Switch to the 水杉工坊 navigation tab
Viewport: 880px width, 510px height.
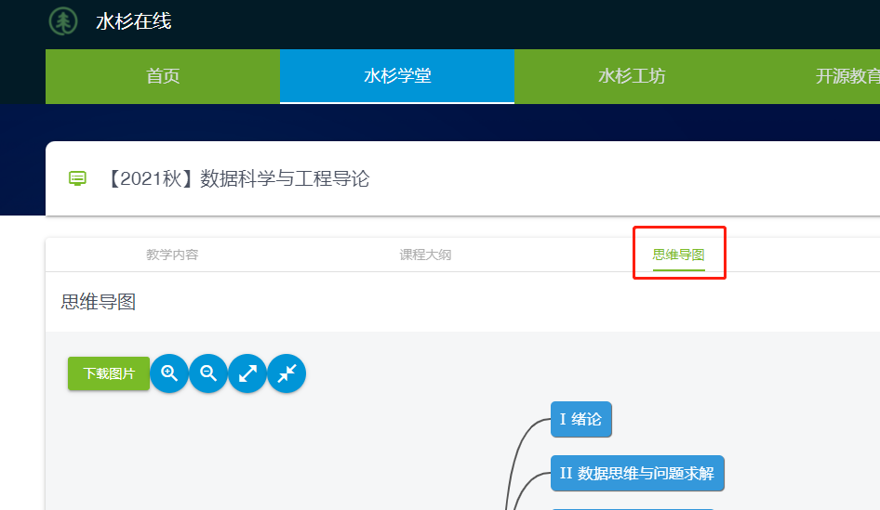pos(632,76)
